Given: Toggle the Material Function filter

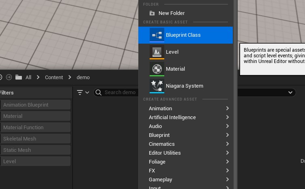Looking at the screenshot, I should 35,128.
